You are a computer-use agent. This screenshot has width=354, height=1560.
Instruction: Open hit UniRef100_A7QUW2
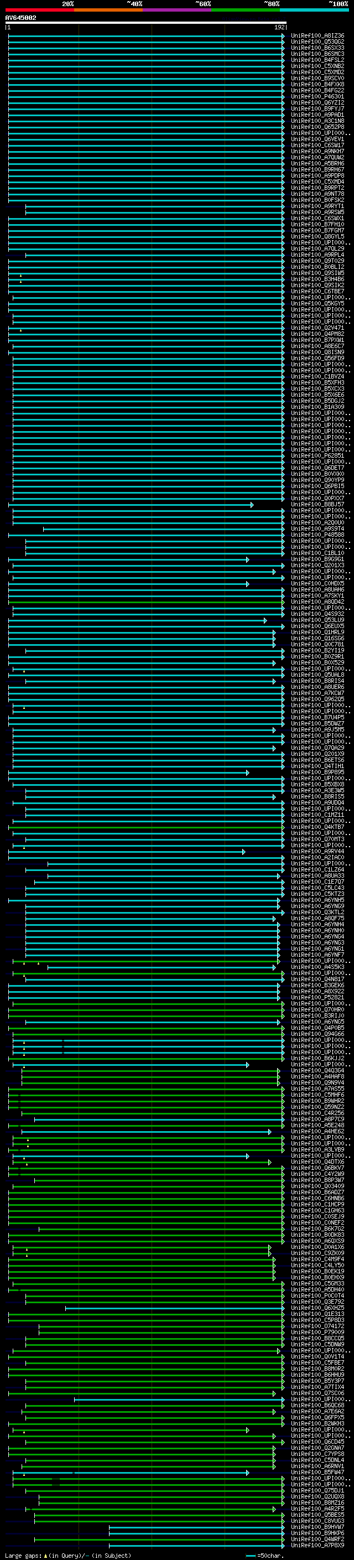[317, 158]
